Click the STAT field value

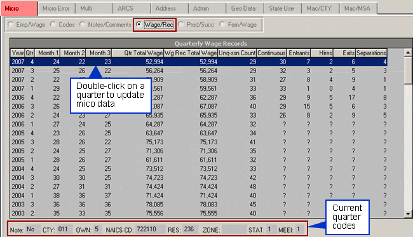coord(271,229)
